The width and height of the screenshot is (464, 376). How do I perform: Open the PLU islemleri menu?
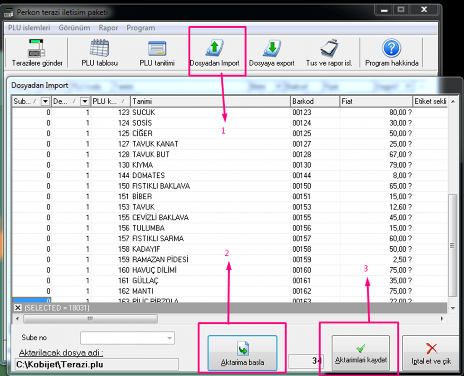coord(29,28)
